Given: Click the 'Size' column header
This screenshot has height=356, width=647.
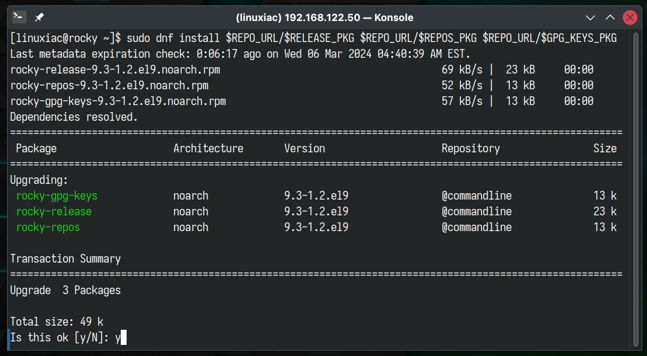Looking at the screenshot, I should [x=605, y=148].
